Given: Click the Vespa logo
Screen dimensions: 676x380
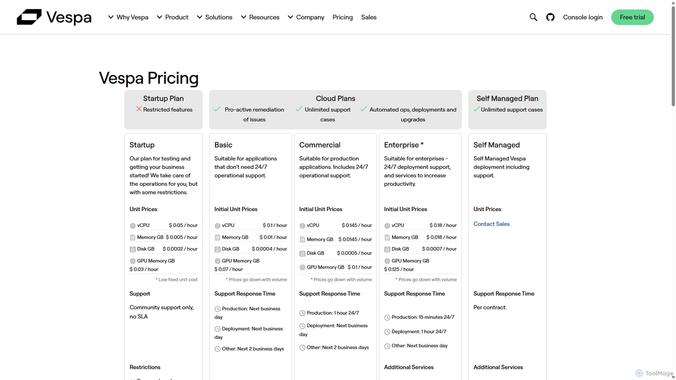Looking at the screenshot, I should [54, 17].
